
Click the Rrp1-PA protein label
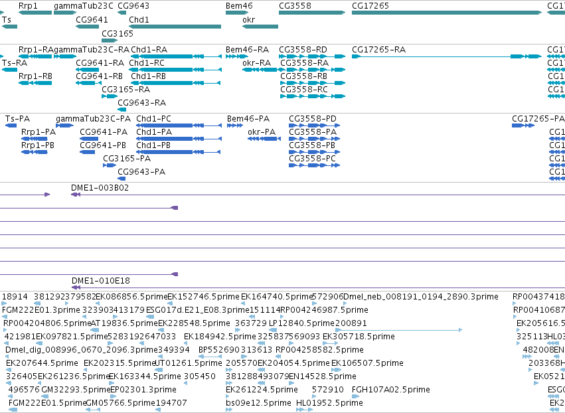(x=39, y=132)
